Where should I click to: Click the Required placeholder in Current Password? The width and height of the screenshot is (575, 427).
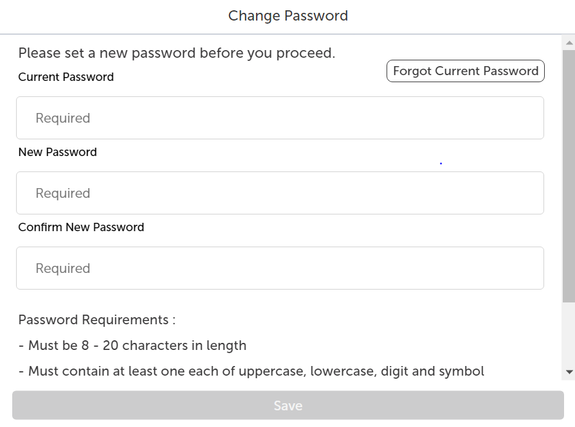point(62,118)
